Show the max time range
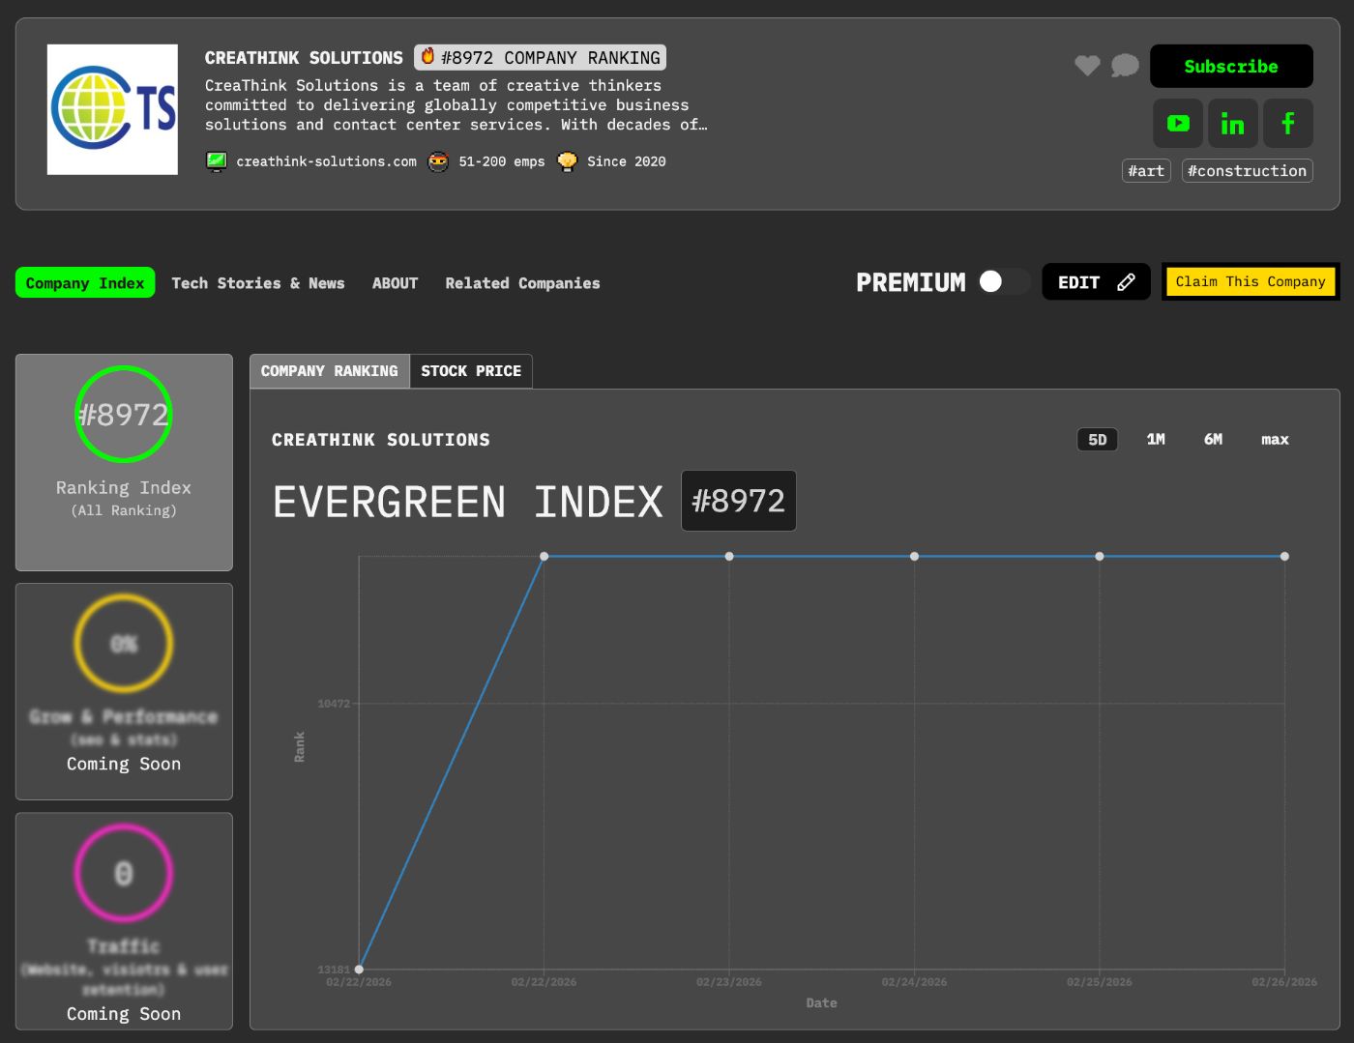Image resolution: width=1354 pixels, height=1043 pixels. [1274, 440]
